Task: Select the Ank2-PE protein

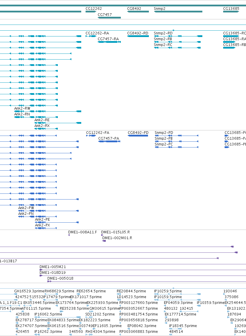Action: (57, 222)
